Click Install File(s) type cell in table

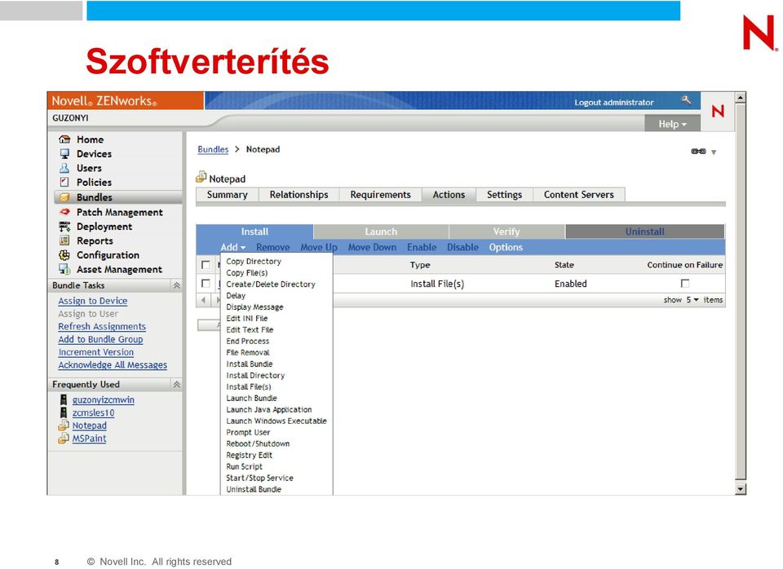click(x=437, y=284)
